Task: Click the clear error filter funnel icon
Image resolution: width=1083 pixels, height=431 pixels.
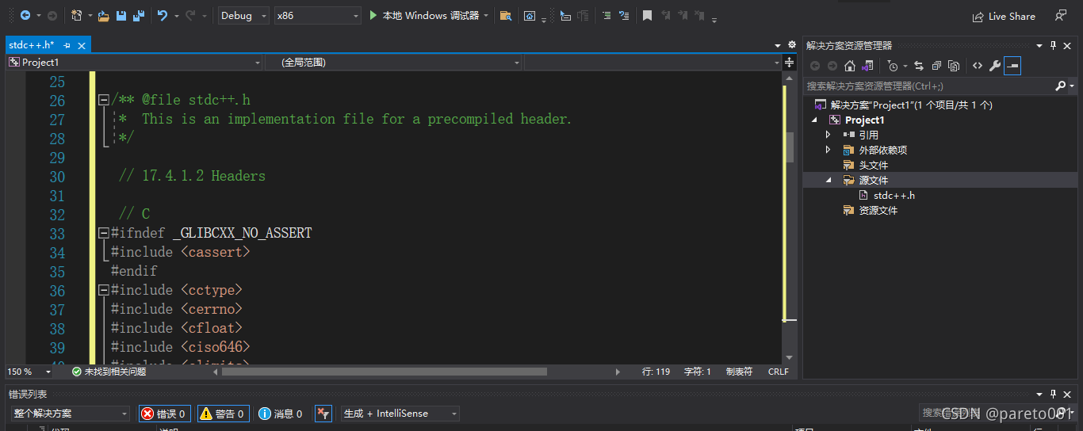Action: click(x=323, y=414)
